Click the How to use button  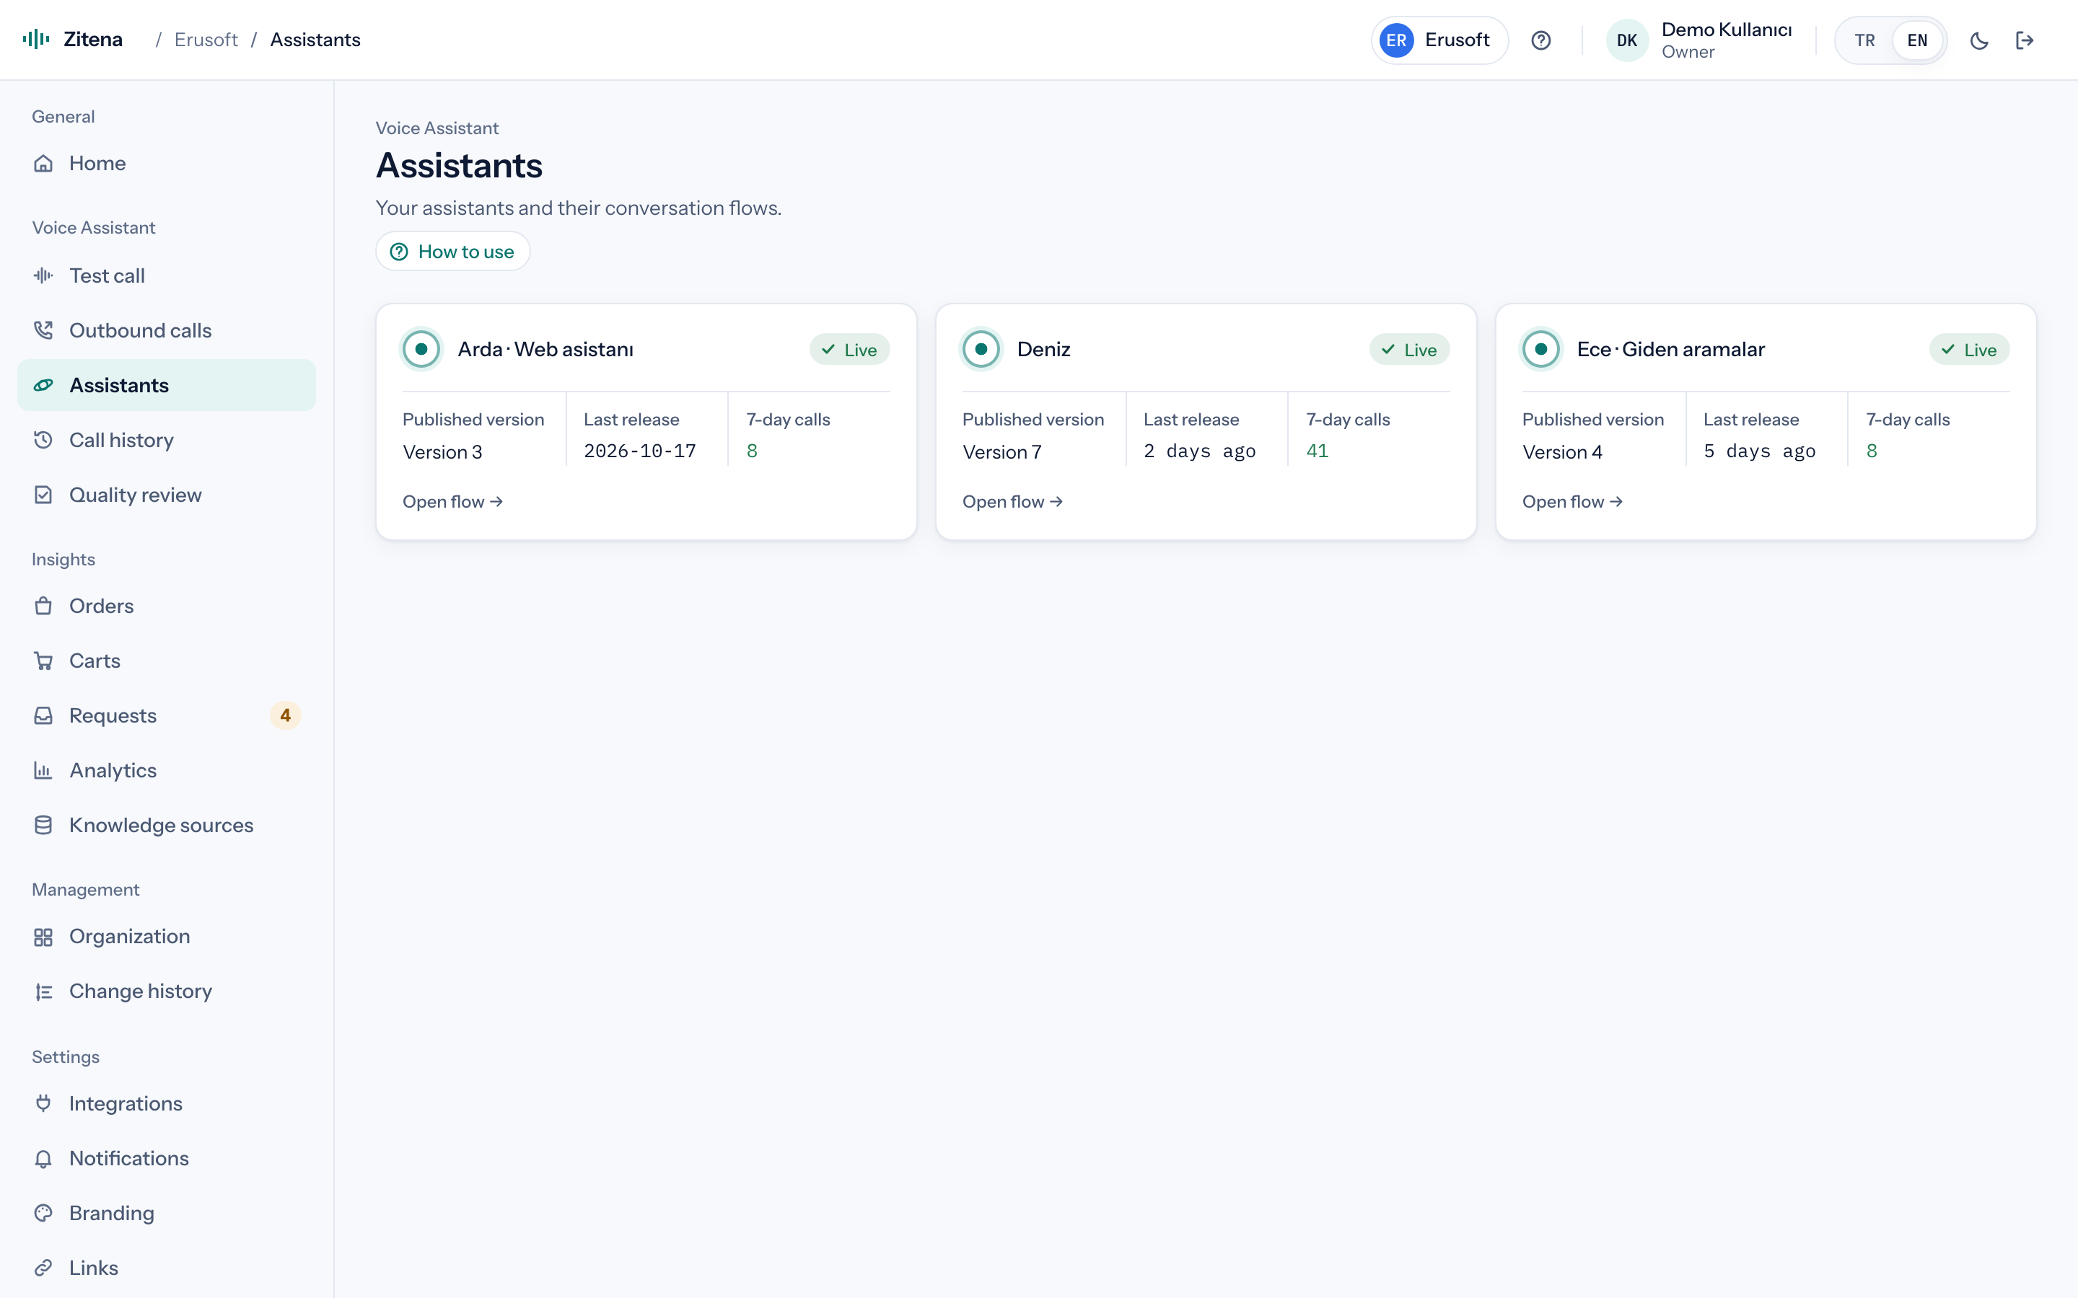point(452,252)
